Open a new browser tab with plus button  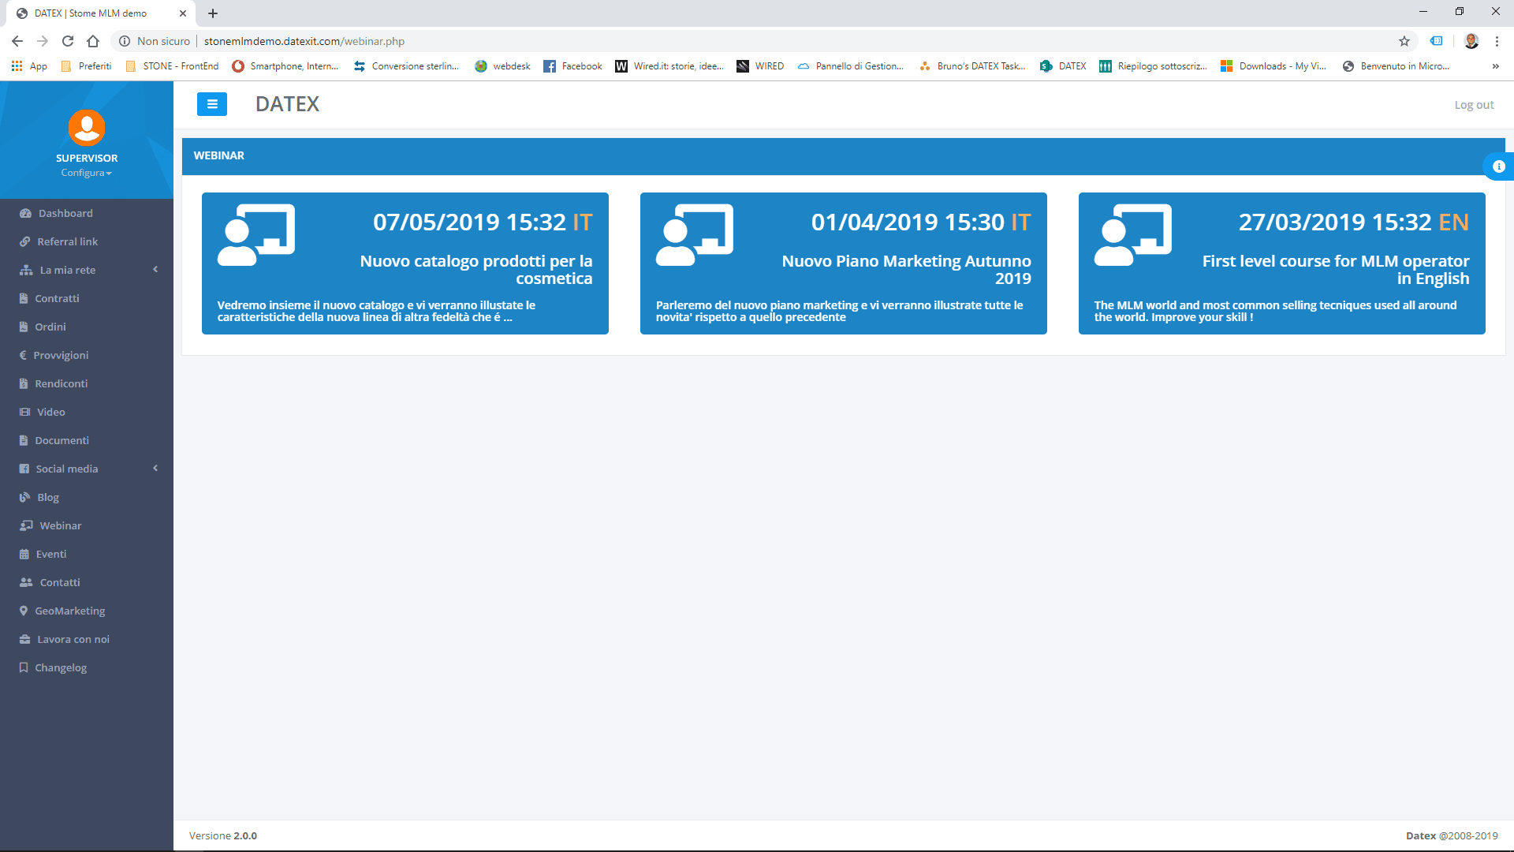[x=213, y=13]
